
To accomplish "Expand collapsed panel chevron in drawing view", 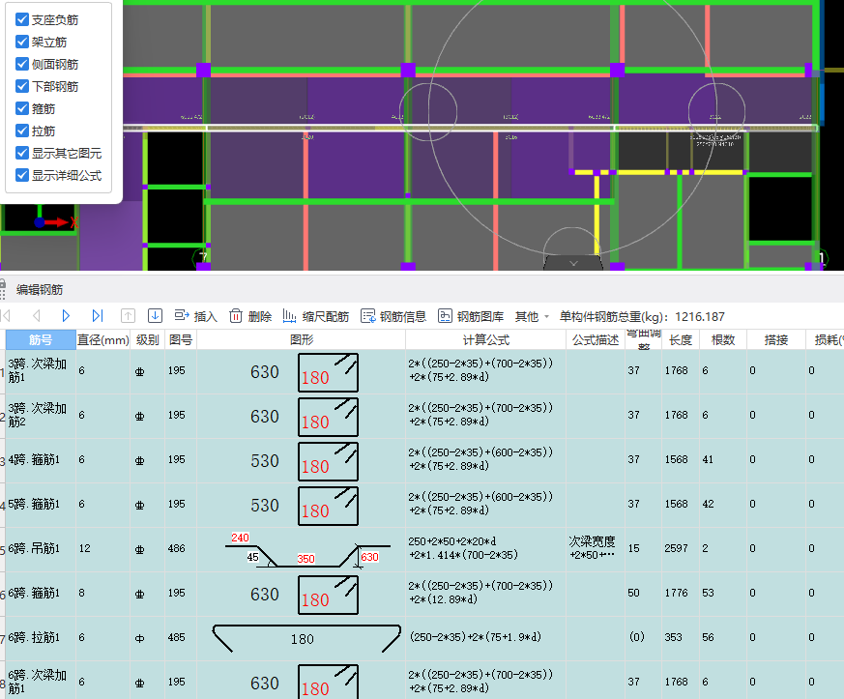I will [x=573, y=263].
